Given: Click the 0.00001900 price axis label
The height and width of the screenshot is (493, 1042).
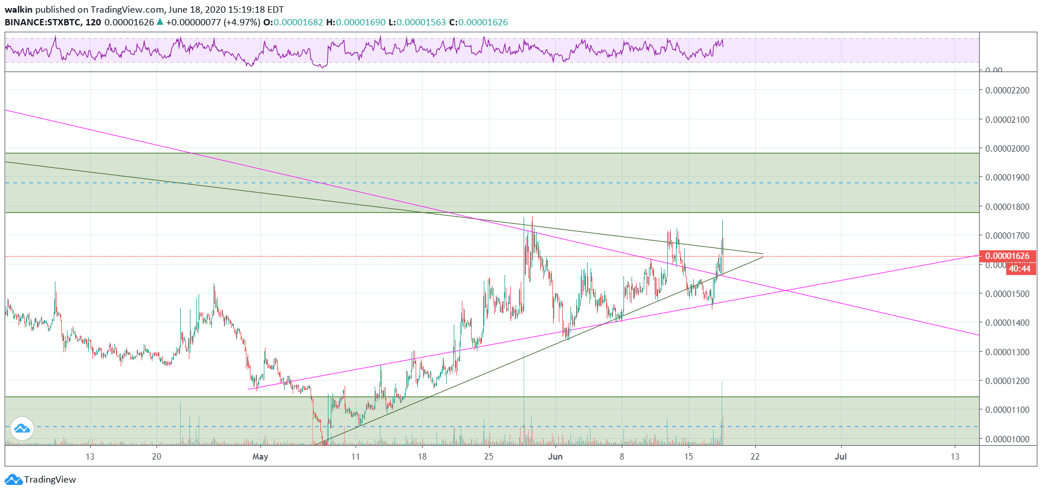Looking at the screenshot, I should pos(1007,178).
